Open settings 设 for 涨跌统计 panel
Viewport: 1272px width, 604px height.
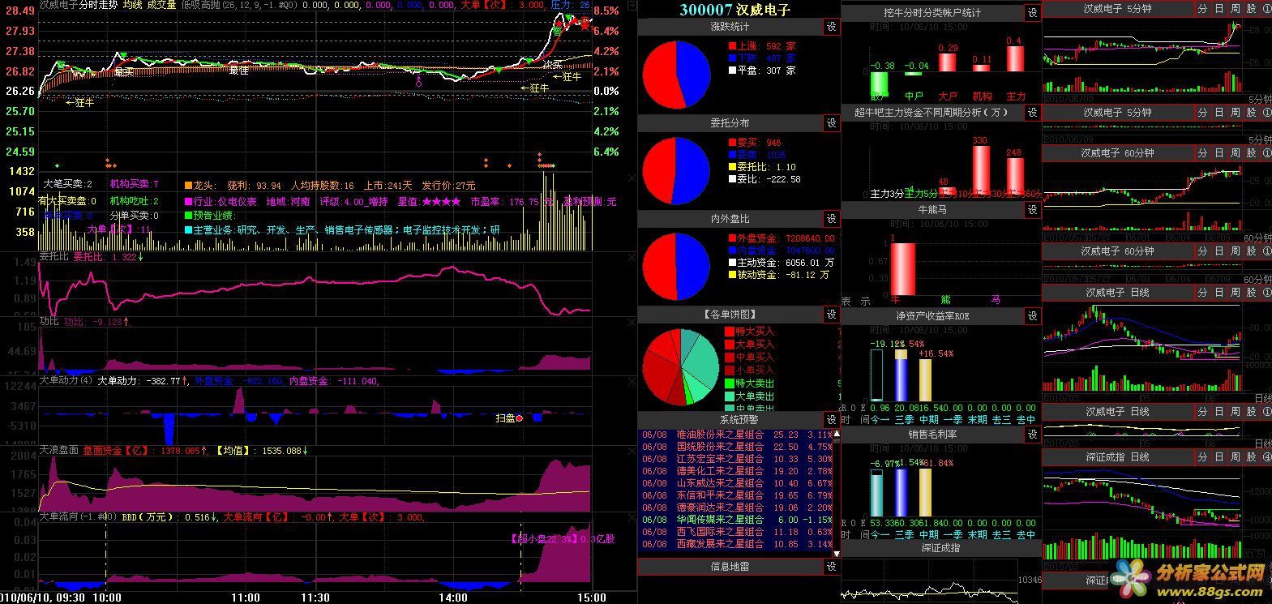pos(831,27)
